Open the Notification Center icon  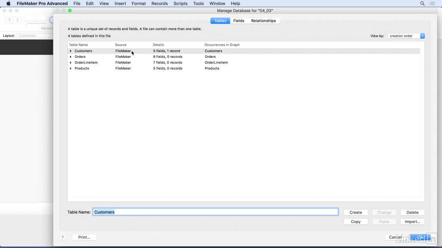[432, 3]
